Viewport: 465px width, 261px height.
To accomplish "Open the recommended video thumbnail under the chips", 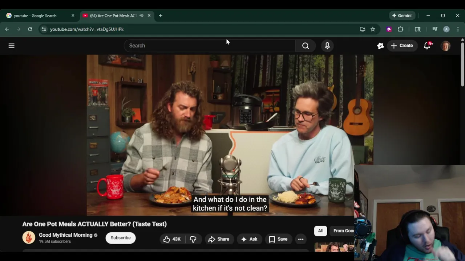I will pos(334,248).
